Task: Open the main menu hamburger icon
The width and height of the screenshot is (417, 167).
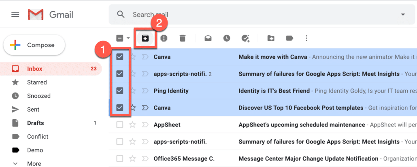Action: point(15,14)
